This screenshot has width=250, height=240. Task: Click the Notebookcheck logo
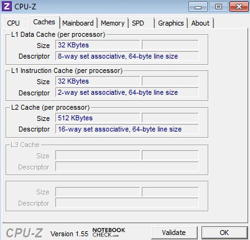tap(109, 233)
